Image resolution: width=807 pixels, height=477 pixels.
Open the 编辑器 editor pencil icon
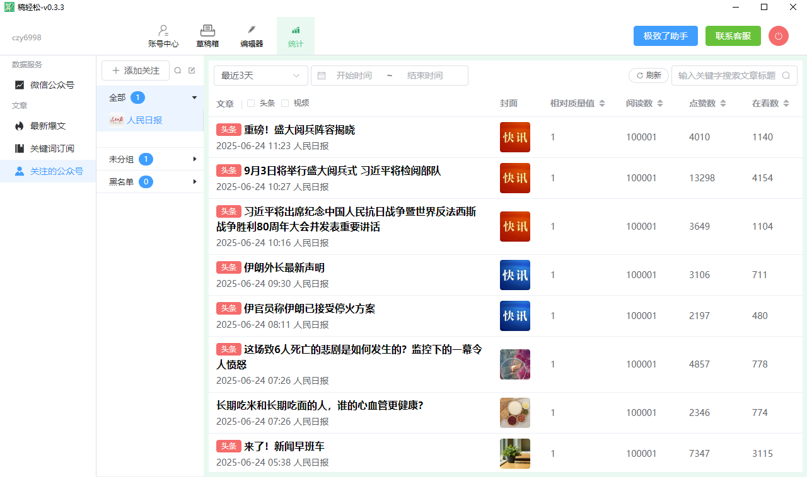click(x=252, y=36)
